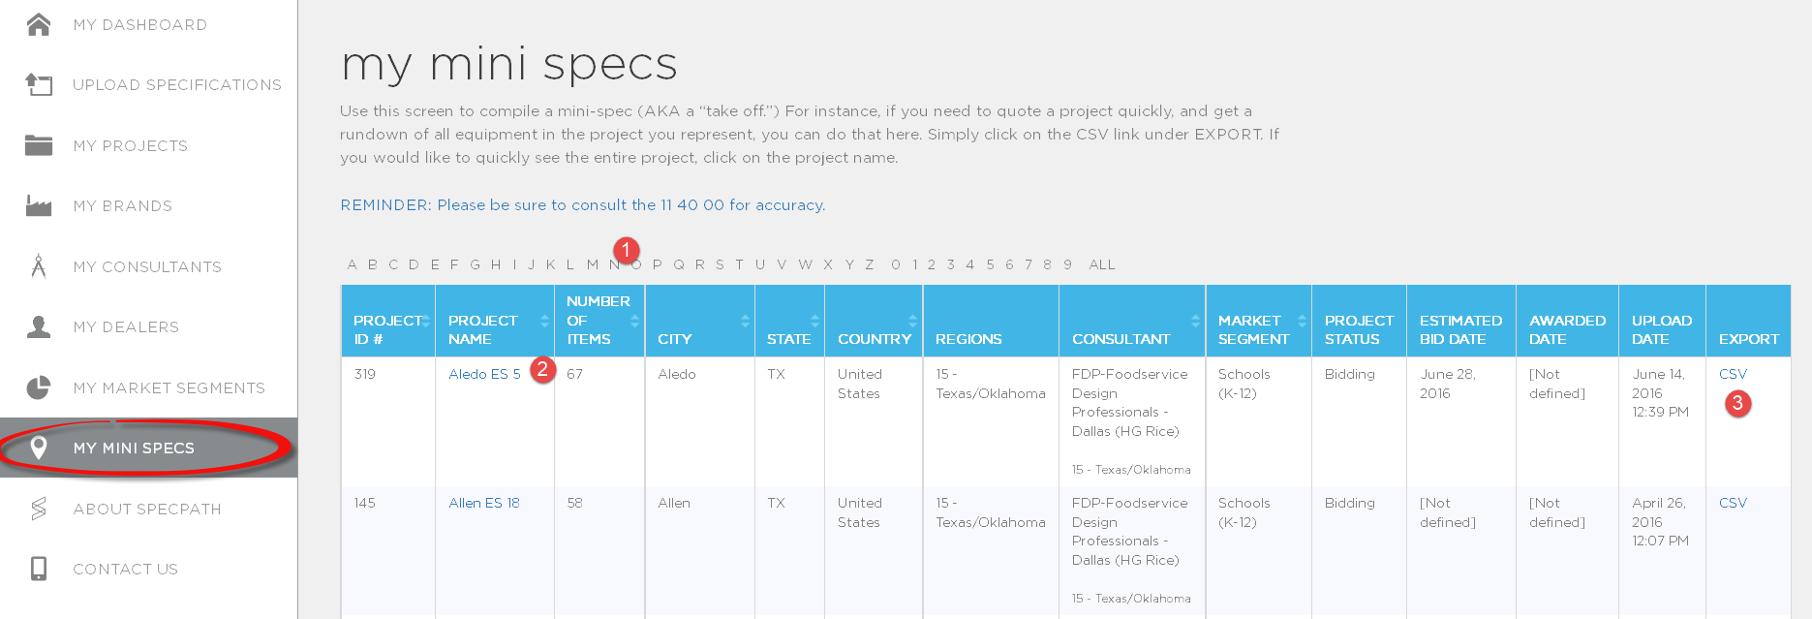Click the My Brands factory icon
The image size is (1812, 619).
pyautogui.click(x=39, y=205)
